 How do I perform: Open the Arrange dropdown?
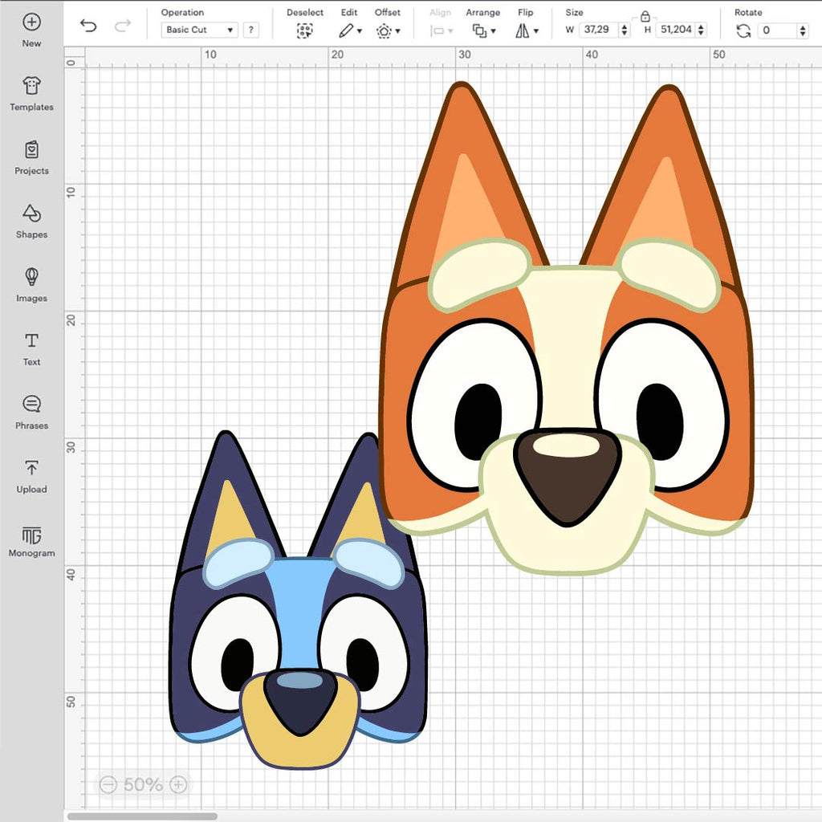pyautogui.click(x=483, y=31)
